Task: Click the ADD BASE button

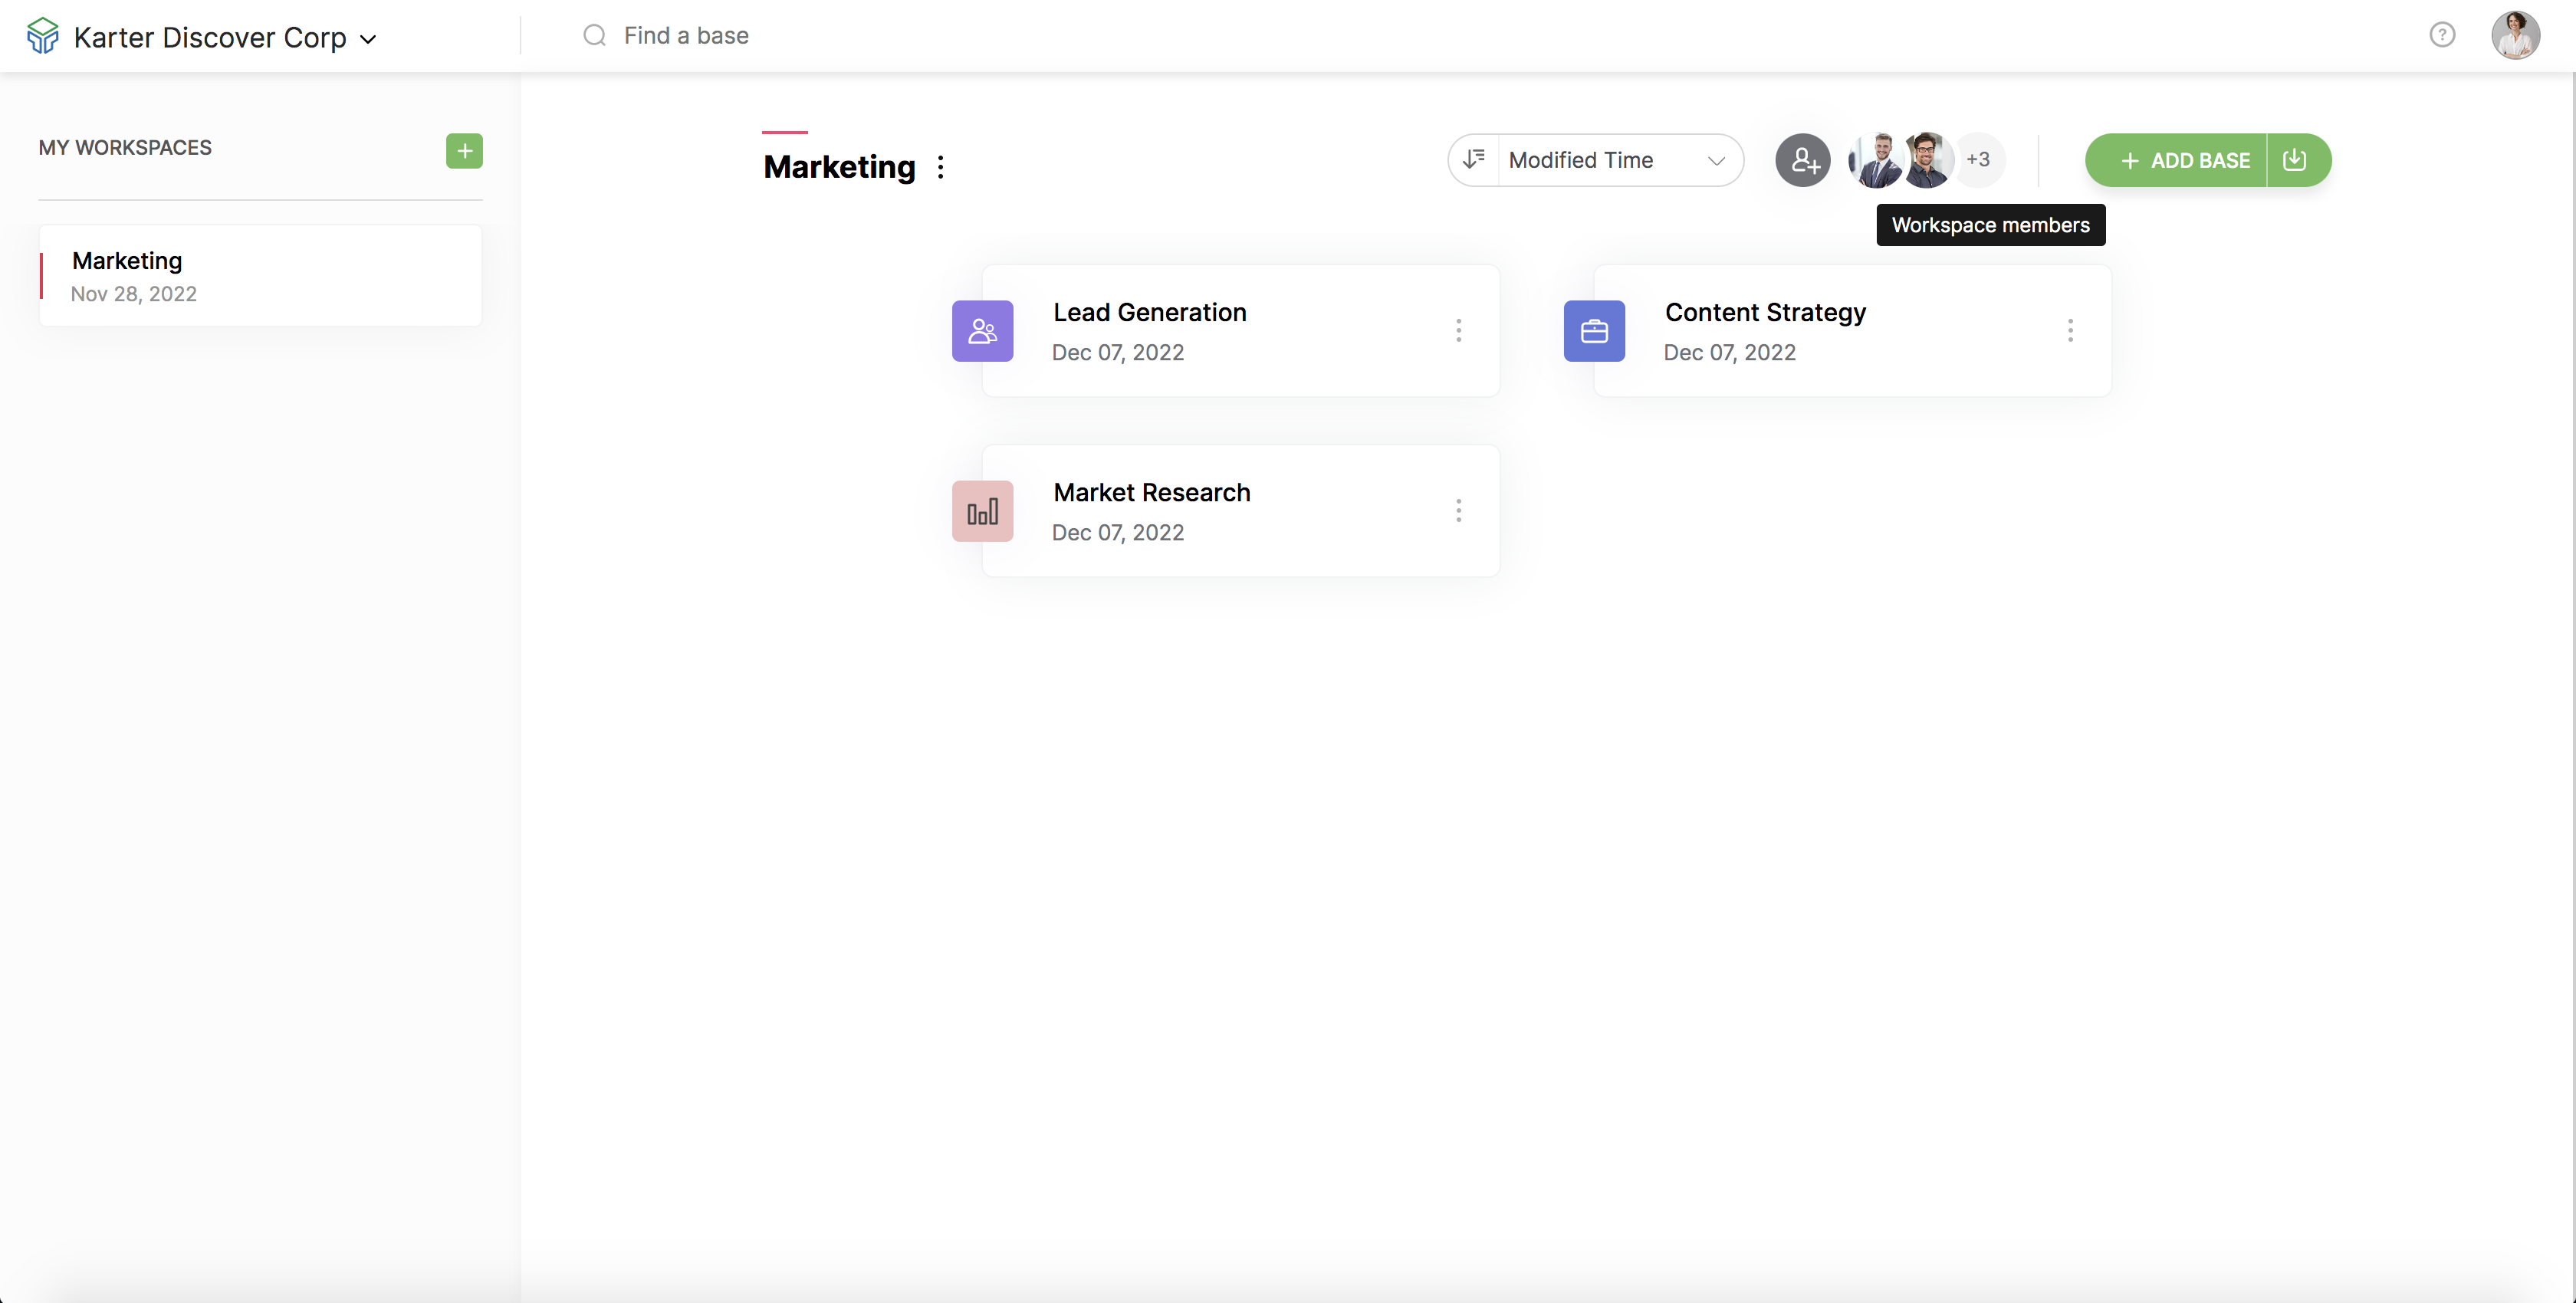Action: (2185, 160)
